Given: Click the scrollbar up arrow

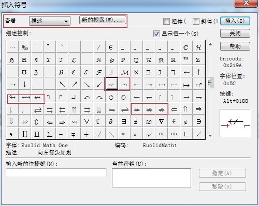Looking at the screenshot, I should pos(210,44).
